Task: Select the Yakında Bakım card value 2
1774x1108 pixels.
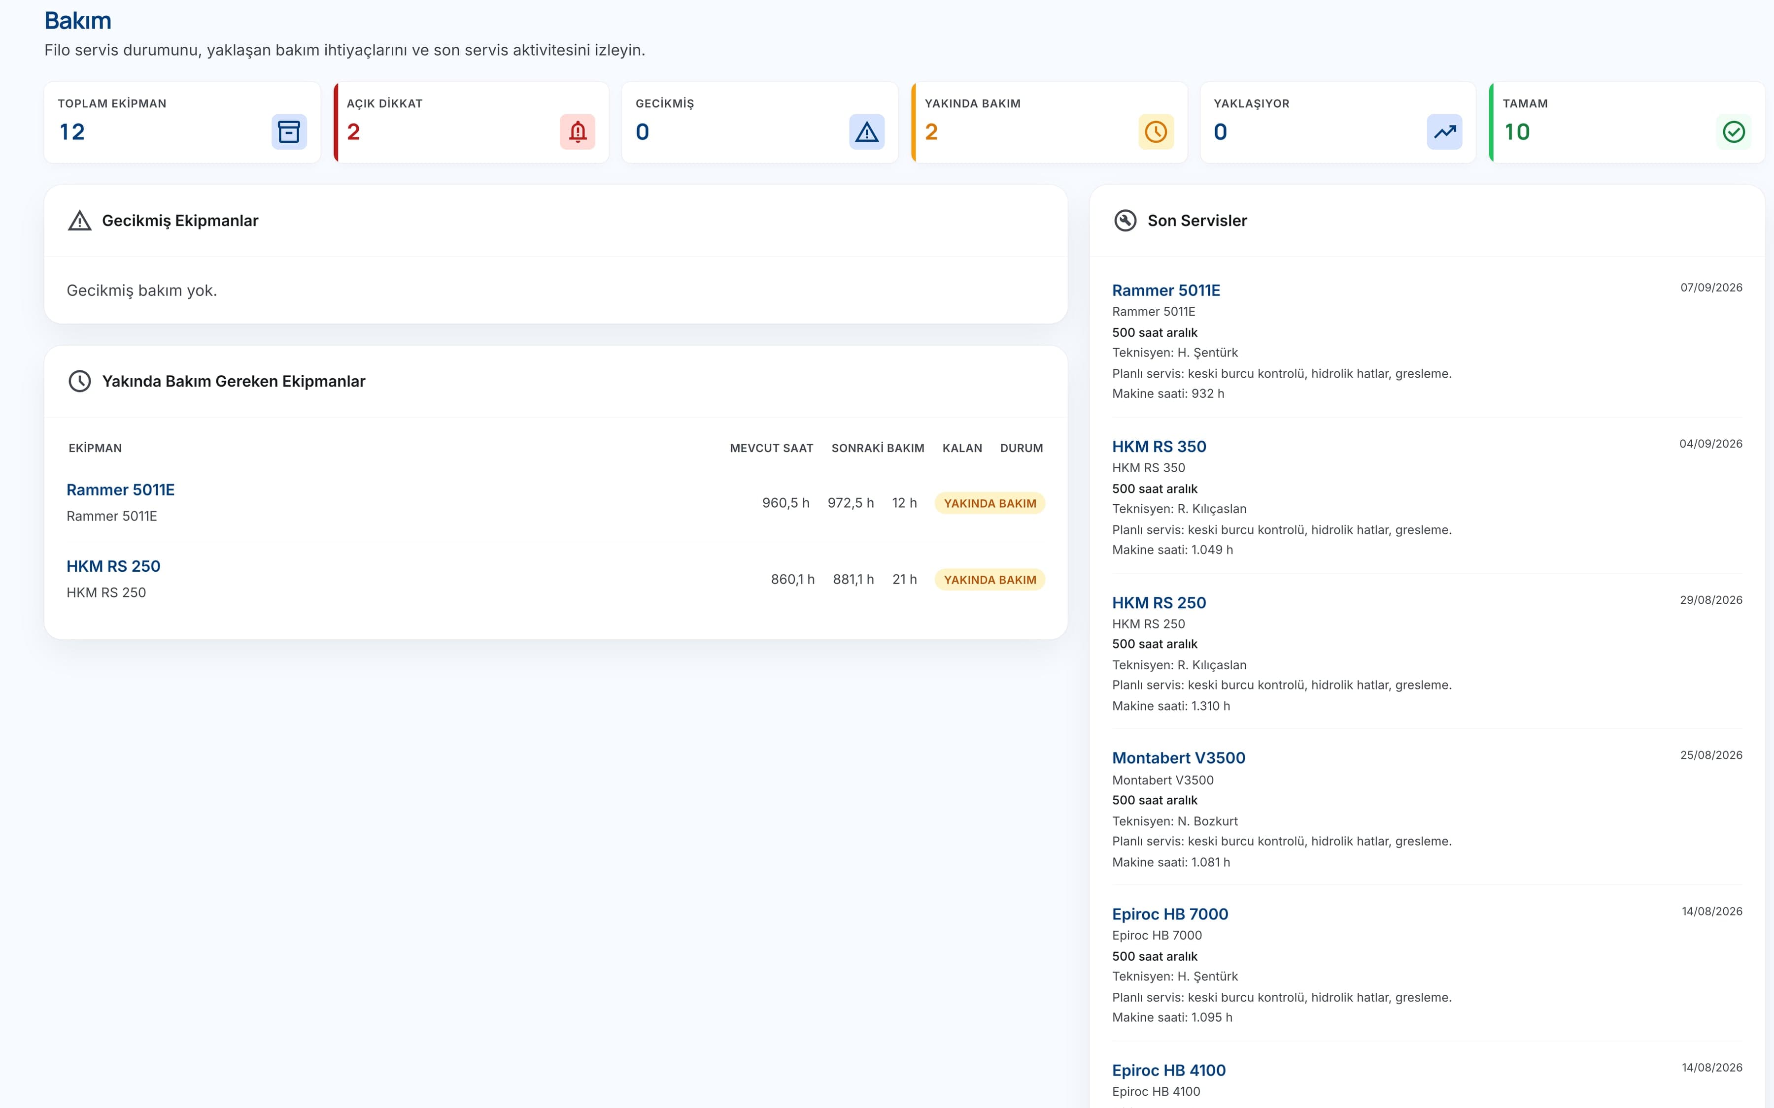Action: pyautogui.click(x=931, y=132)
